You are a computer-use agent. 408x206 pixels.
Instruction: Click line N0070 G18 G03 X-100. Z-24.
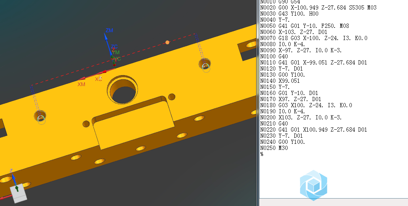314,38
